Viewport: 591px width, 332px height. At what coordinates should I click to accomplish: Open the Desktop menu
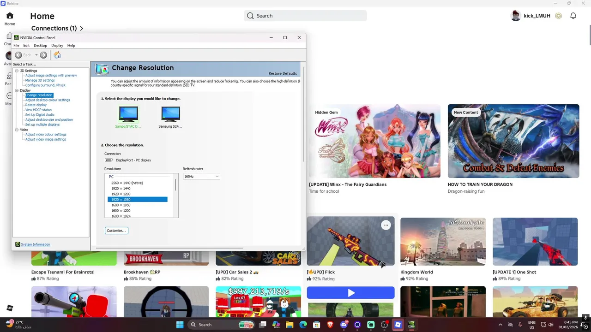pos(40,46)
